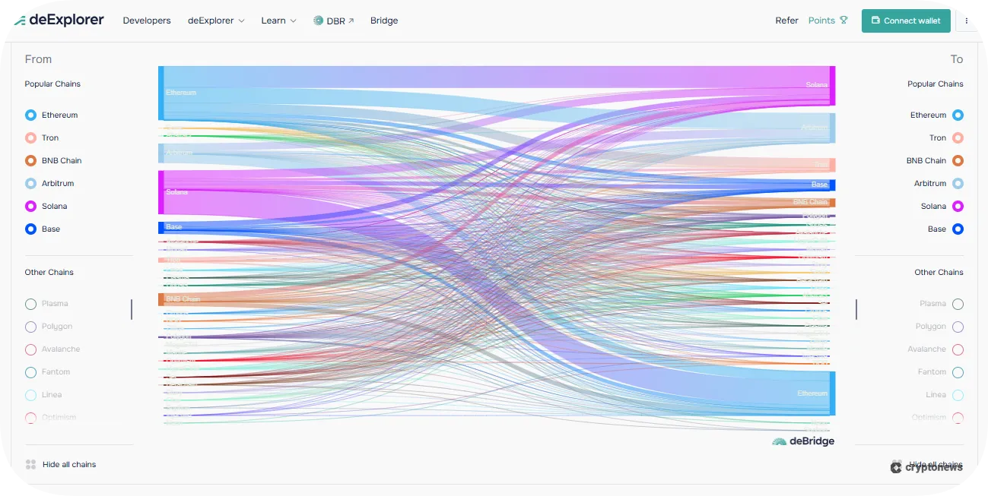Select the Base source node in chart
This screenshot has height=496, width=988.
[x=161, y=227]
